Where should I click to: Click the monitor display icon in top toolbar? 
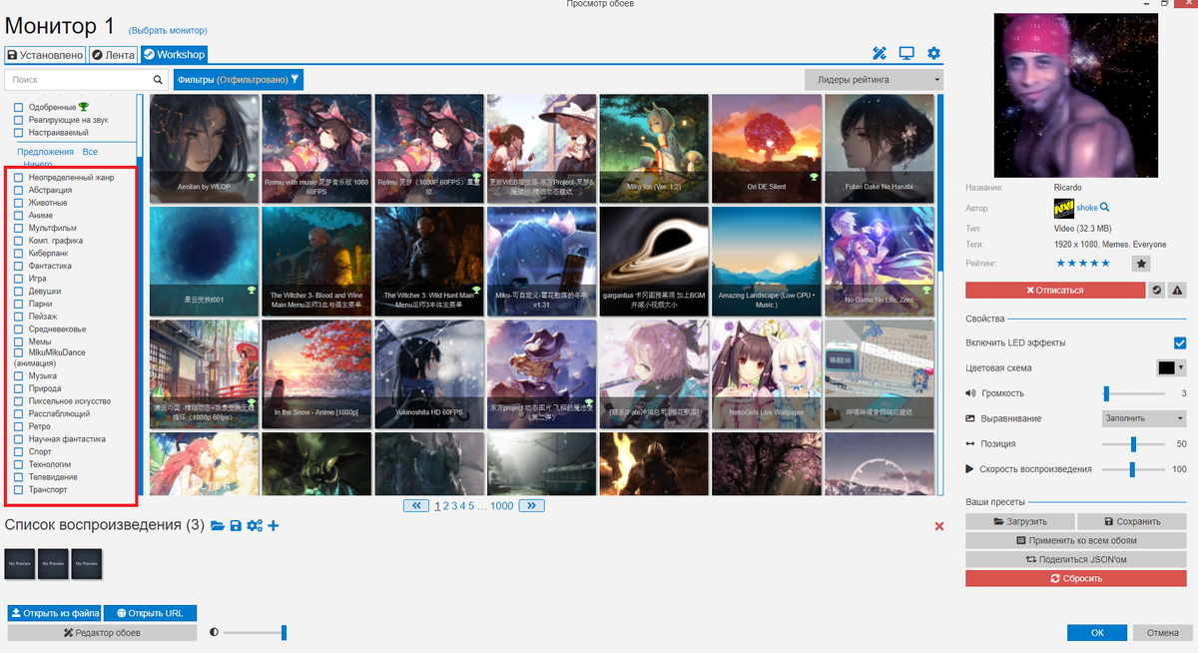click(907, 54)
